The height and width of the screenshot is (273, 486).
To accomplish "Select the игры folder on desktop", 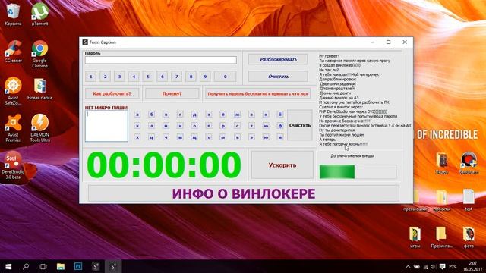I will click(x=415, y=237).
